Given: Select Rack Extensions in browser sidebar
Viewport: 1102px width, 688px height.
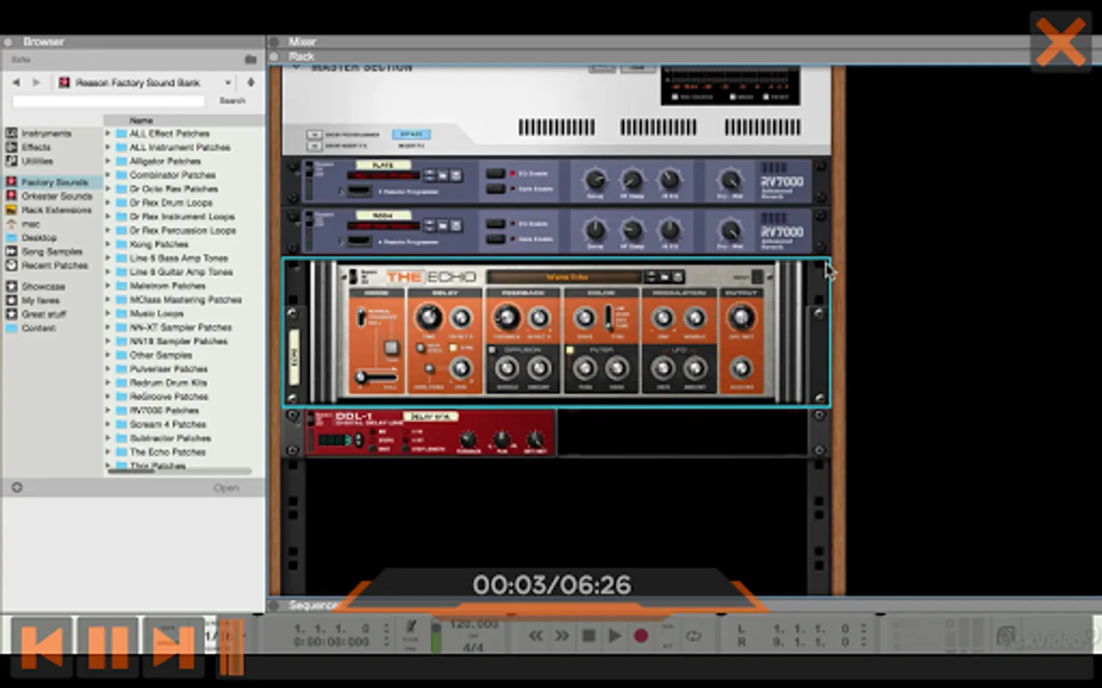Looking at the screenshot, I should 56,210.
